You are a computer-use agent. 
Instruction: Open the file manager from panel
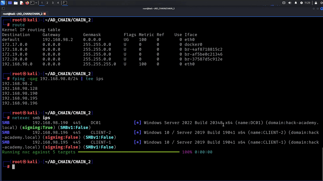click(x=16, y=3)
